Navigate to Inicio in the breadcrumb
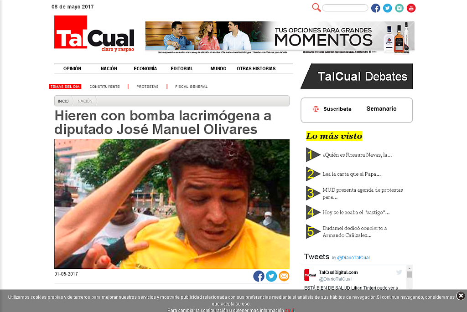 [x=63, y=101]
